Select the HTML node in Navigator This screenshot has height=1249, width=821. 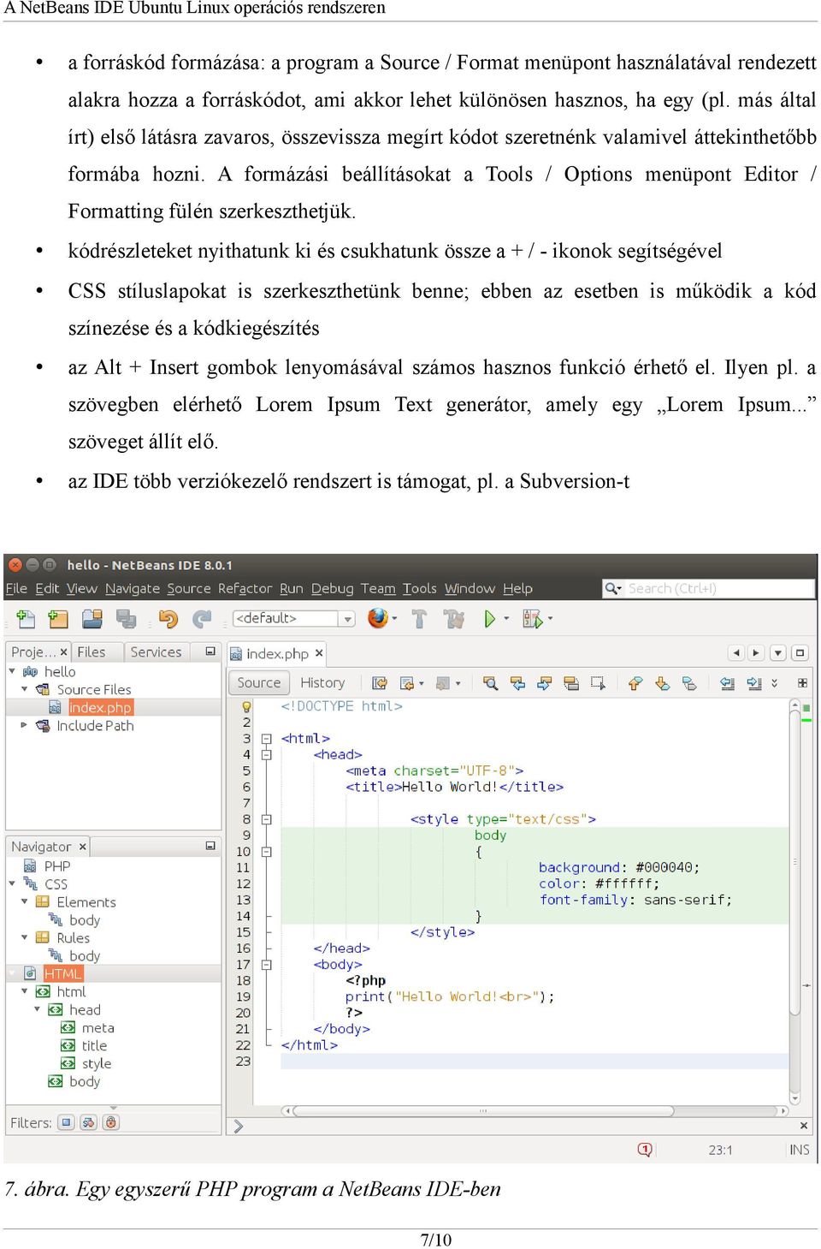[62, 974]
